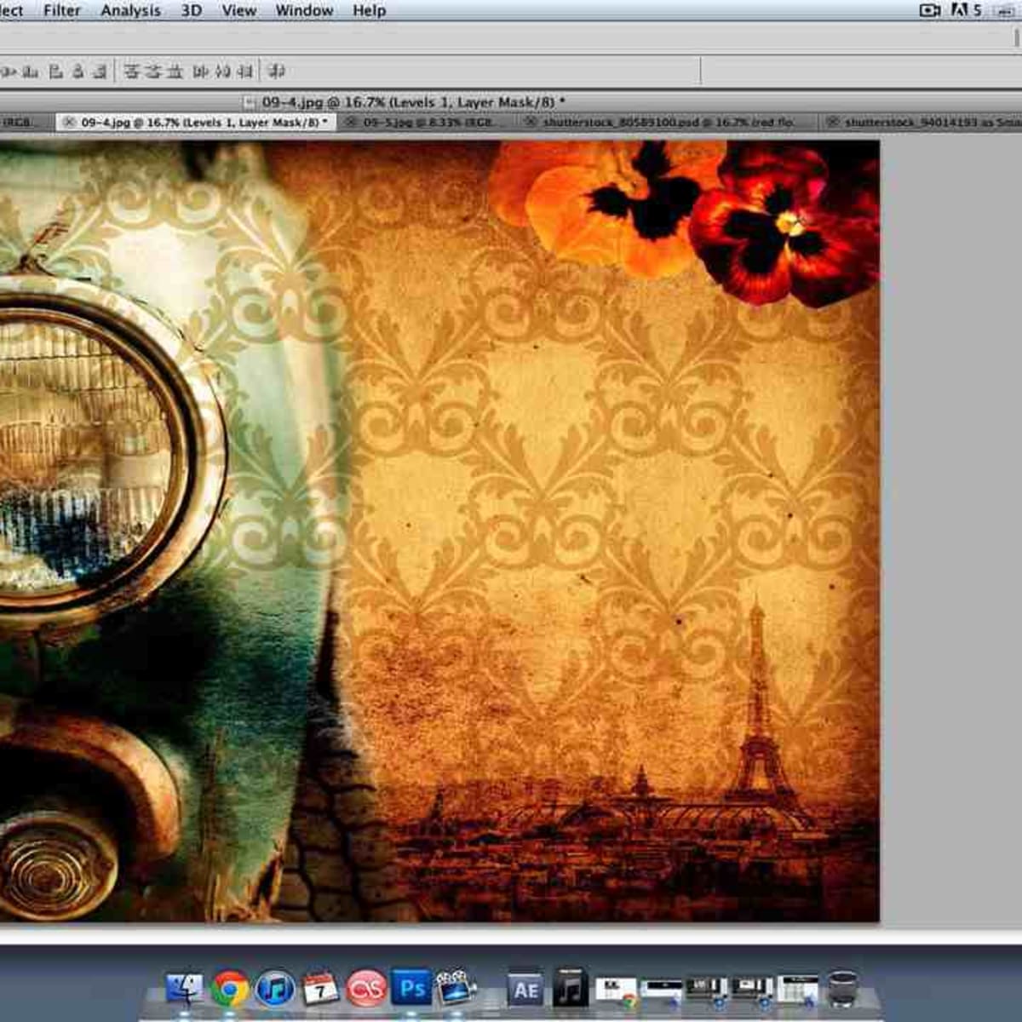Close the shutterstock_94014193 tab
1022x1022 pixels.
832,123
